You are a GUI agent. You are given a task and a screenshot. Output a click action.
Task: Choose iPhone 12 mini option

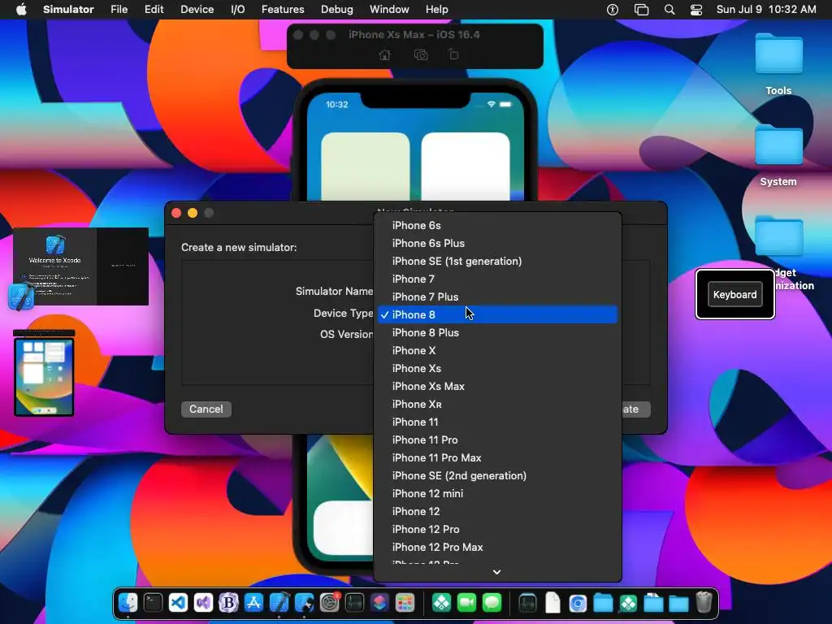click(x=497, y=493)
